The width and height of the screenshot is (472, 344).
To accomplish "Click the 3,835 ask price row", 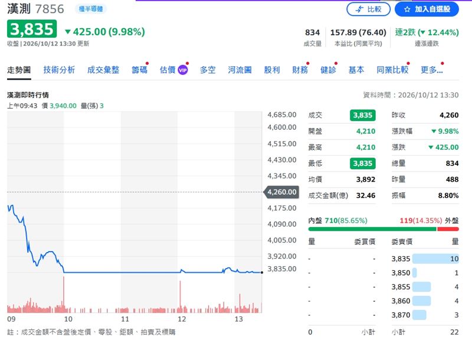I will [x=425, y=259].
